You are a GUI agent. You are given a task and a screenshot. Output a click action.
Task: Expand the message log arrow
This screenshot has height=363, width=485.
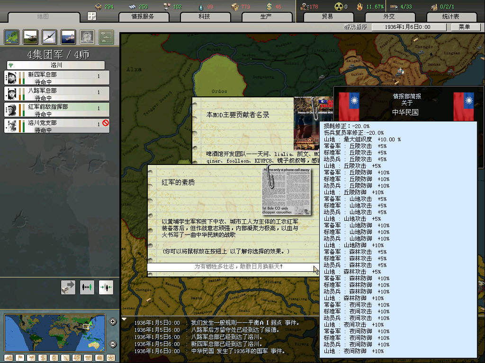125,319
